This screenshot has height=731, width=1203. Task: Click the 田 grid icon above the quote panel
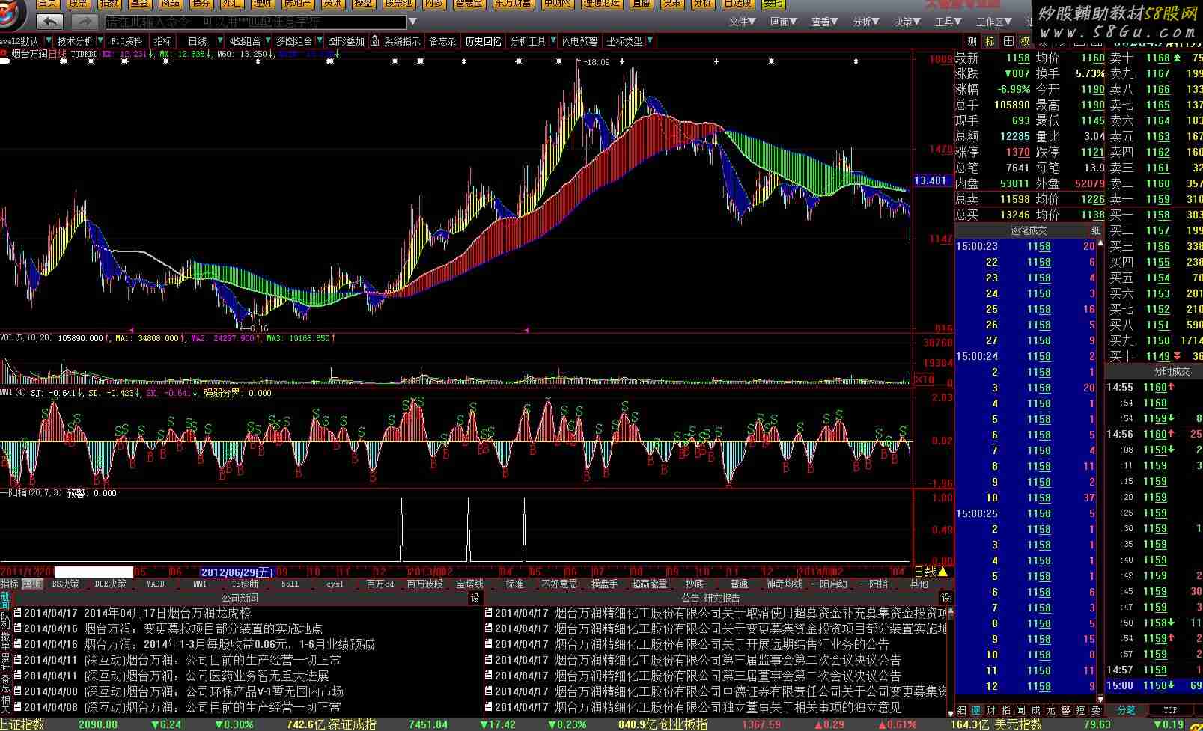coord(1008,41)
